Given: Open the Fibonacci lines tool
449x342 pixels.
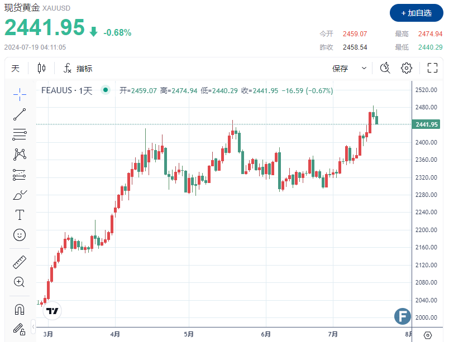Looking at the screenshot, I should click(x=20, y=134).
